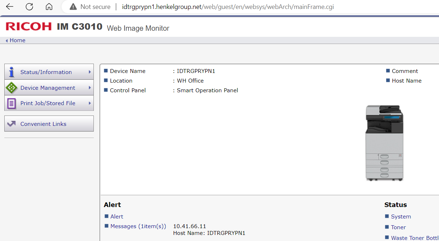439x241 pixels.
Task: Expand the Status/Information submenu arrow
Action: [x=90, y=72]
